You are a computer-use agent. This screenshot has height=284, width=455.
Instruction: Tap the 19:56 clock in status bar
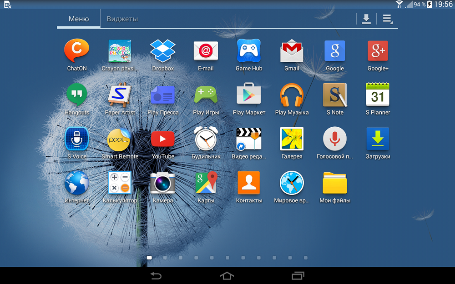click(x=443, y=4)
